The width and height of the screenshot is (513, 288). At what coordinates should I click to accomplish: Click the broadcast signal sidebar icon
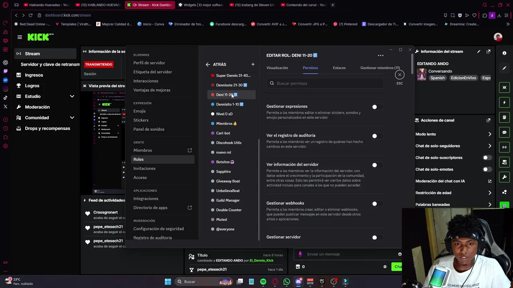(504, 147)
